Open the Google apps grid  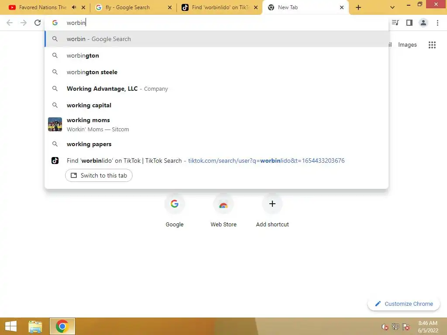click(432, 45)
